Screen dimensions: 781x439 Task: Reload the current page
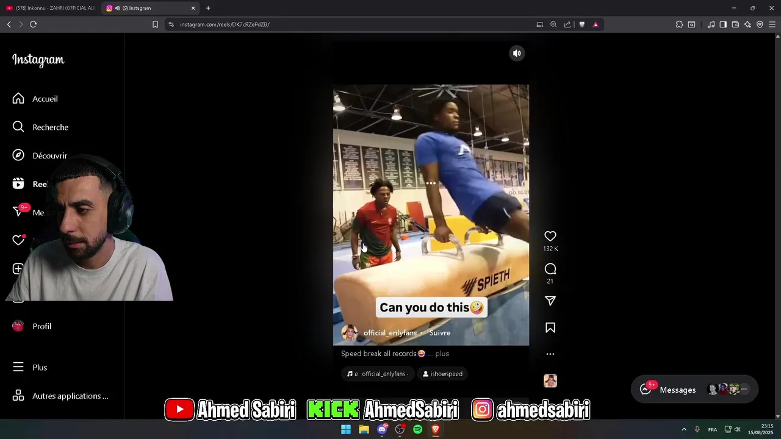[33, 24]
